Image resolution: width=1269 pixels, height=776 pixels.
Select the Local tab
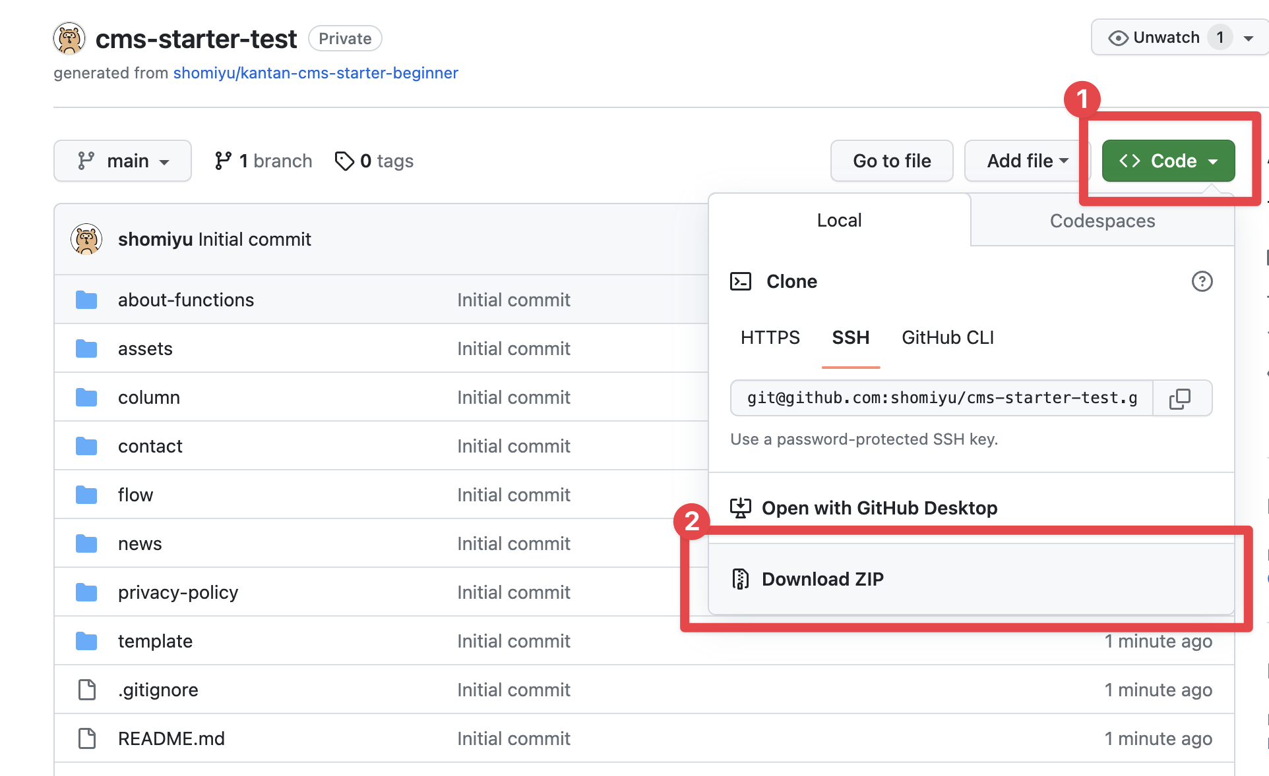pos(839,220)
